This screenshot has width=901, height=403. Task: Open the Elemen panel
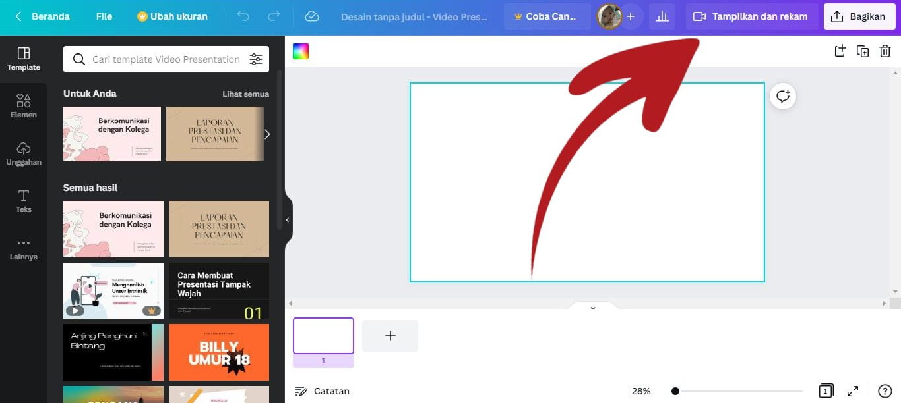(23, 105)
